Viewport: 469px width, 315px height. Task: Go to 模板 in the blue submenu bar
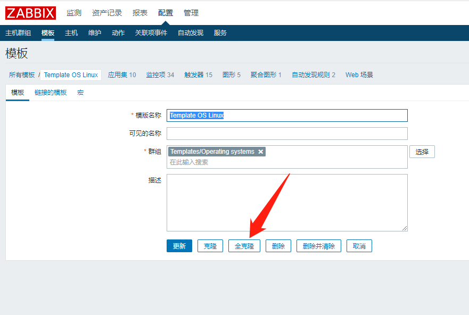[x=48, y=33]
